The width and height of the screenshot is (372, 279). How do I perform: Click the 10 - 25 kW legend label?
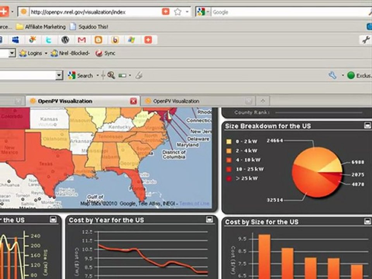(x=250, y=169)
